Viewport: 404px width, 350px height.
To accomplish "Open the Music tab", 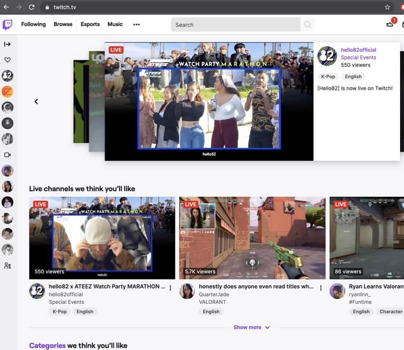I will click(x=115, y=24).
